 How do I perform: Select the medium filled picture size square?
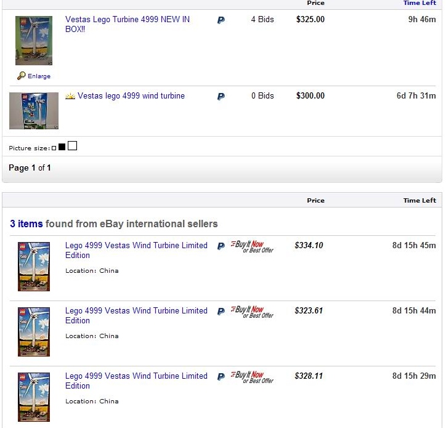pyautogui.click(x=62, y=147)
